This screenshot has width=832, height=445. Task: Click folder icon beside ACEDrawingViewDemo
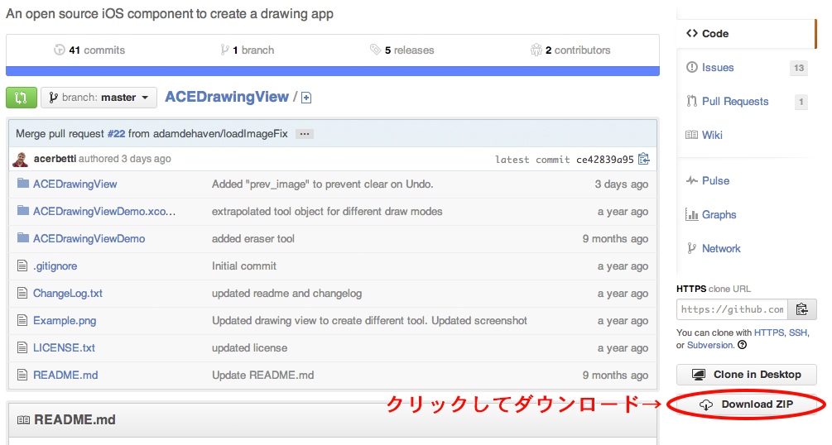[x=23, y=238]
